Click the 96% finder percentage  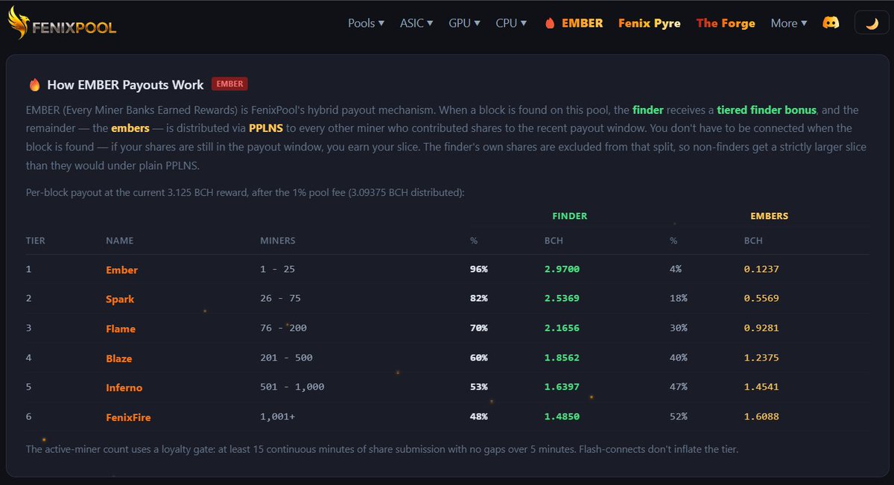point(479,269)
